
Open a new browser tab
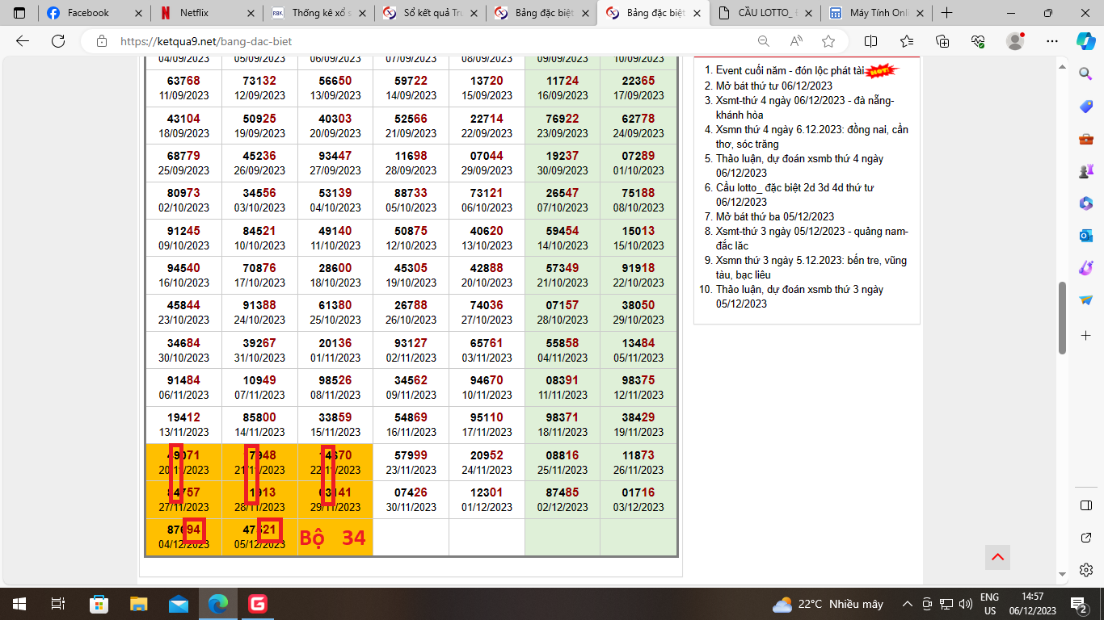(947, 13)
